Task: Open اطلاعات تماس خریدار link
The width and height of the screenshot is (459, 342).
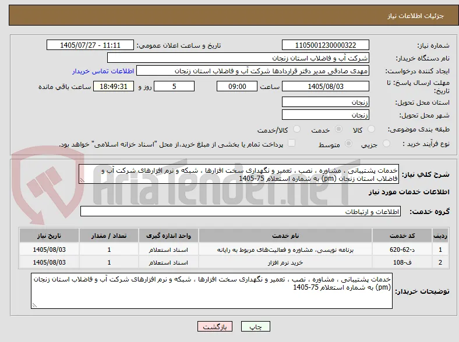Action: pyautogui.click(x=103, y=71)
